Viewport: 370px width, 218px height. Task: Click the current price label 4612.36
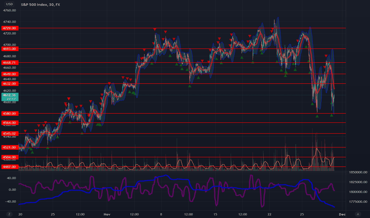click(10, 97)
